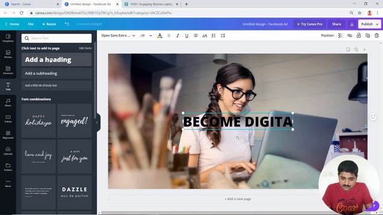Select the BECOME DIGITA text box

238,121
